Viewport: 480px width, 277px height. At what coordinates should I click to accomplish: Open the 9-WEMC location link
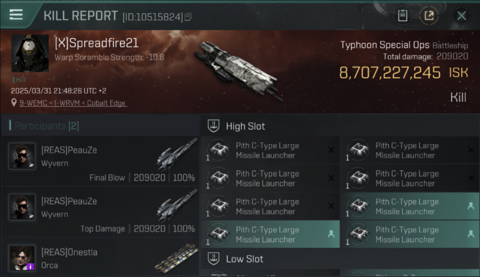pyautogui.click(x=73, y=103)
